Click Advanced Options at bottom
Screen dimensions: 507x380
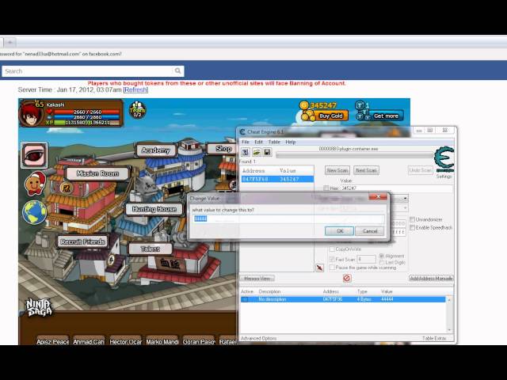pyautogui.click(x=259, y=338)
